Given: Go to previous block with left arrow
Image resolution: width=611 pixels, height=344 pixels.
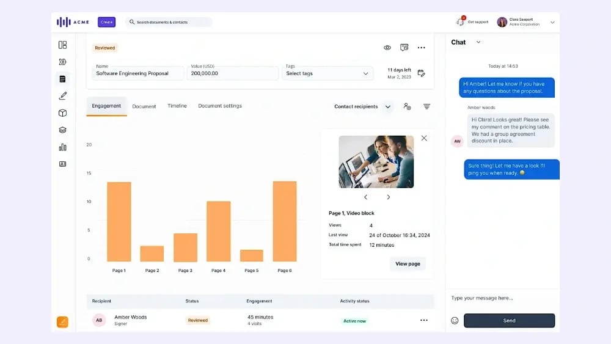Looking at the screenshot, I should pyautogui.click(x=365, y=197).
